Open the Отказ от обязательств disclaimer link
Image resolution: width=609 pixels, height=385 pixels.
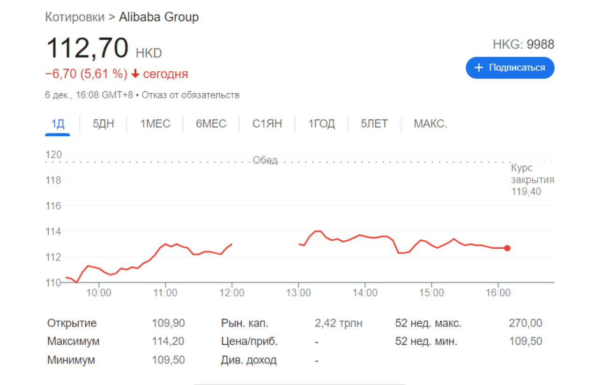pyautogui.click(x=191, y=95)
